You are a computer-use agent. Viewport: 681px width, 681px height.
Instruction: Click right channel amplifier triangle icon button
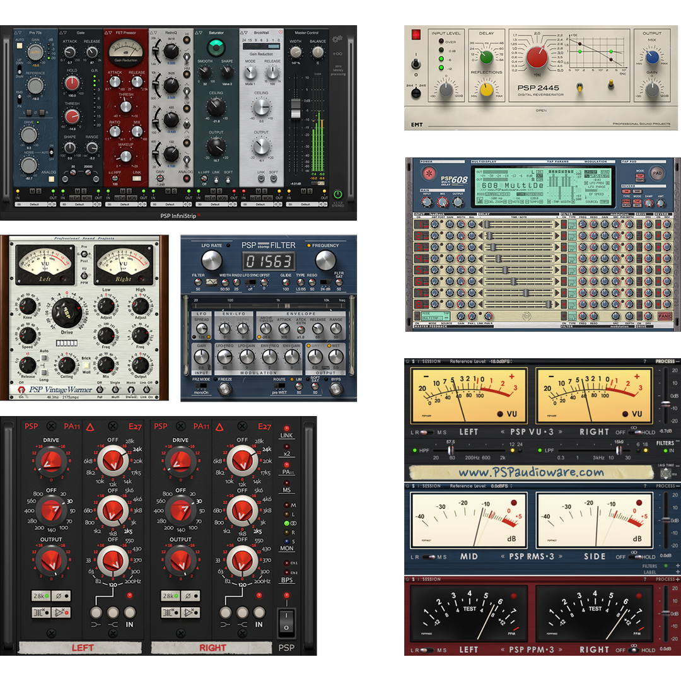tap(190, 612)
